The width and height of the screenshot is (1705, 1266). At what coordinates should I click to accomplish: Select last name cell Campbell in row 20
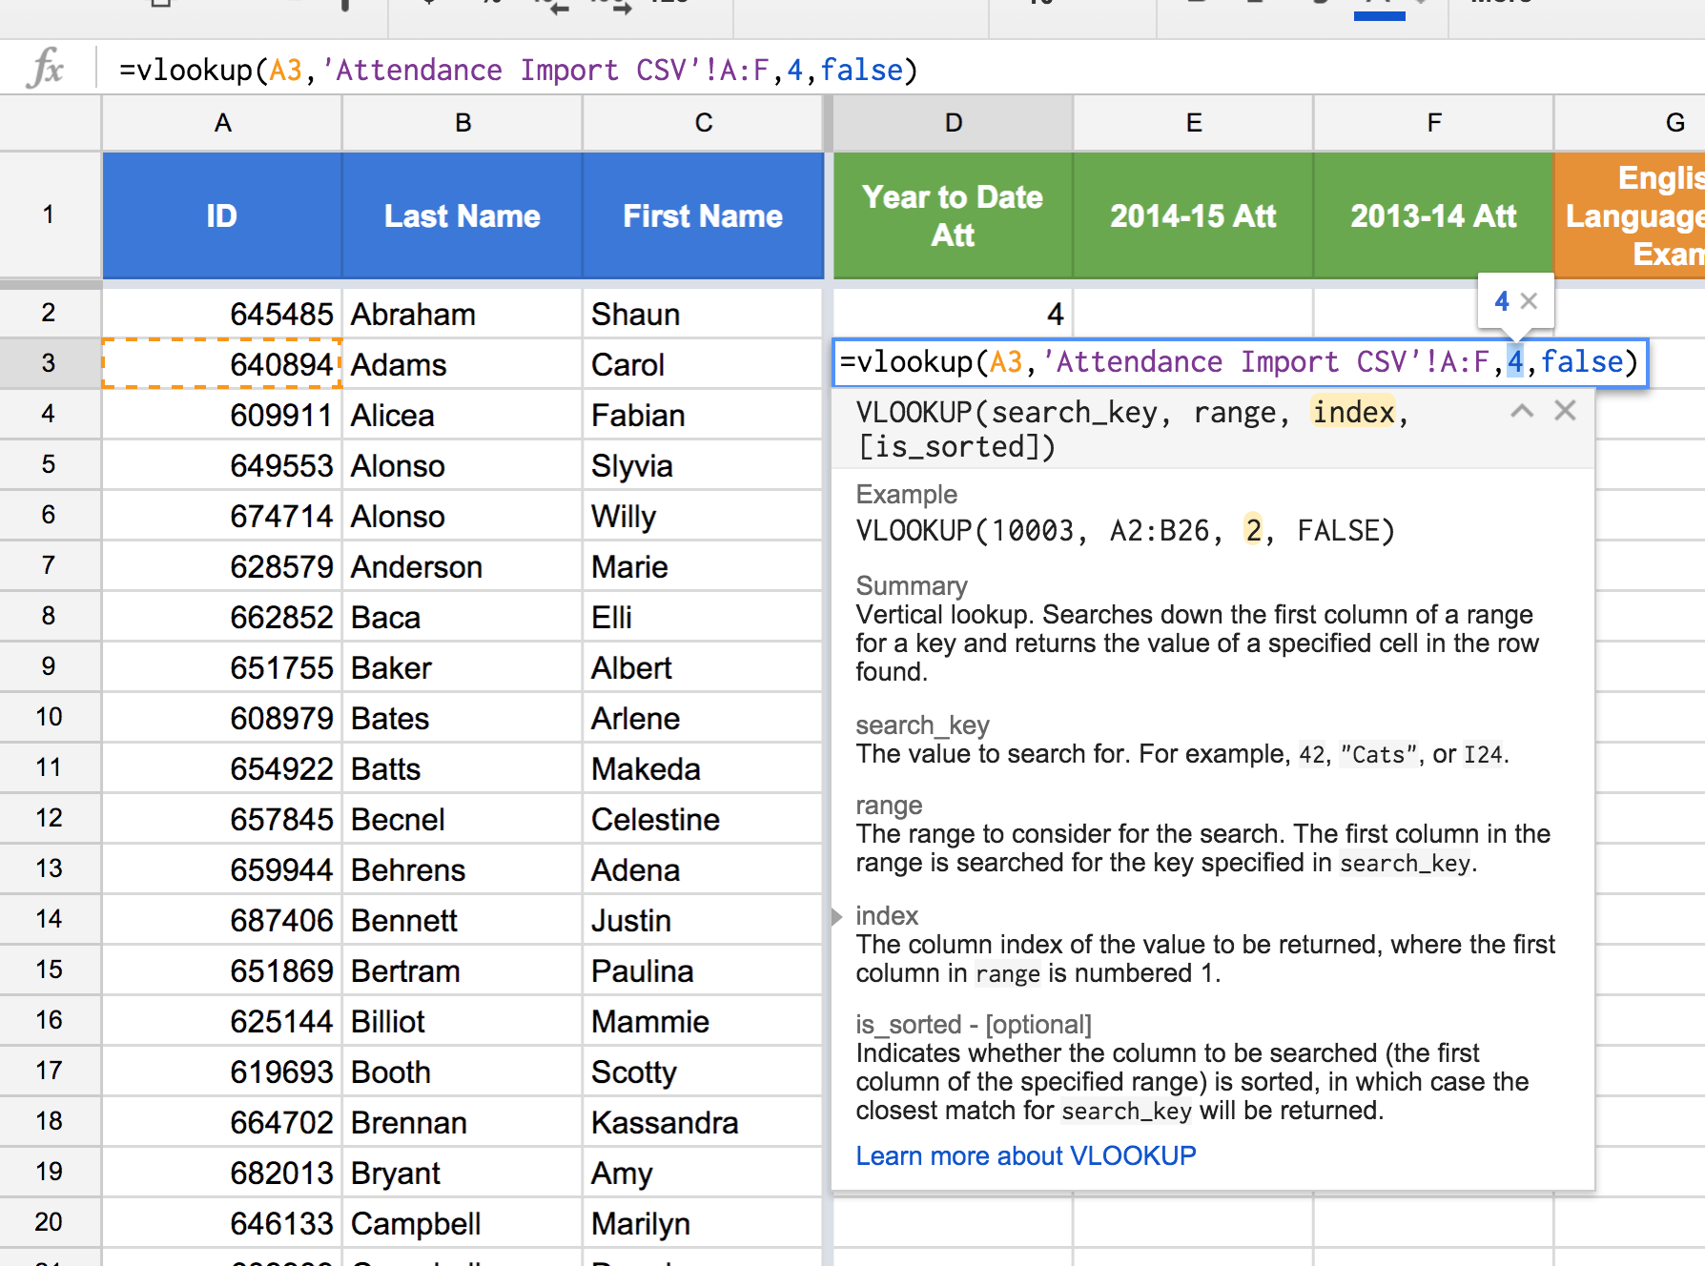pyautogui.click(x=462, y=1223)
